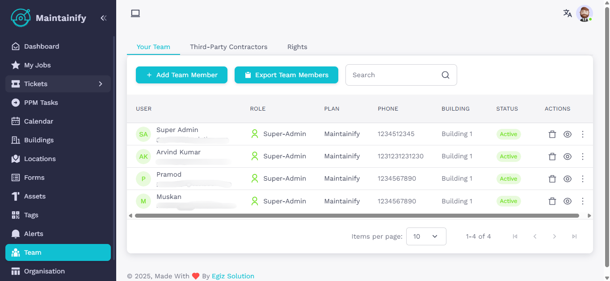Open more options for Arvind Kumar row
610x281 pixels.
582,157
